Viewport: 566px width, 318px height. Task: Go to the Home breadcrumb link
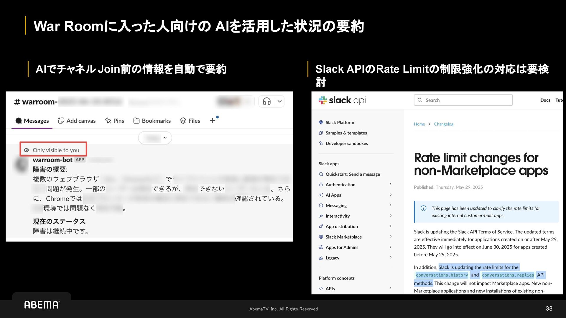[419, 124]
